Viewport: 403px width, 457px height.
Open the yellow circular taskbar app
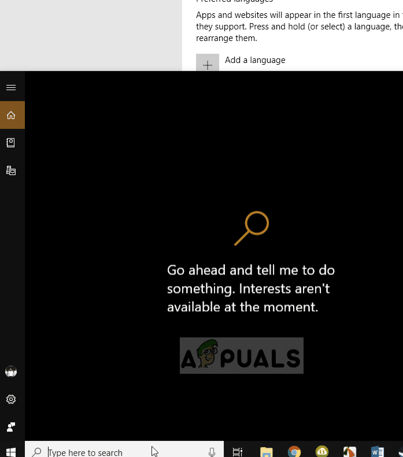321,451
